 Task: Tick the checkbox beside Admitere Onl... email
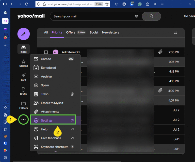tap(46, 52)
